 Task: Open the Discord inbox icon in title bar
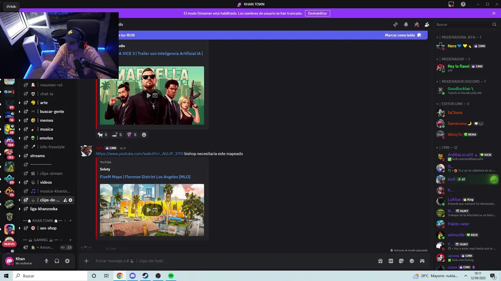pos(451,4)
